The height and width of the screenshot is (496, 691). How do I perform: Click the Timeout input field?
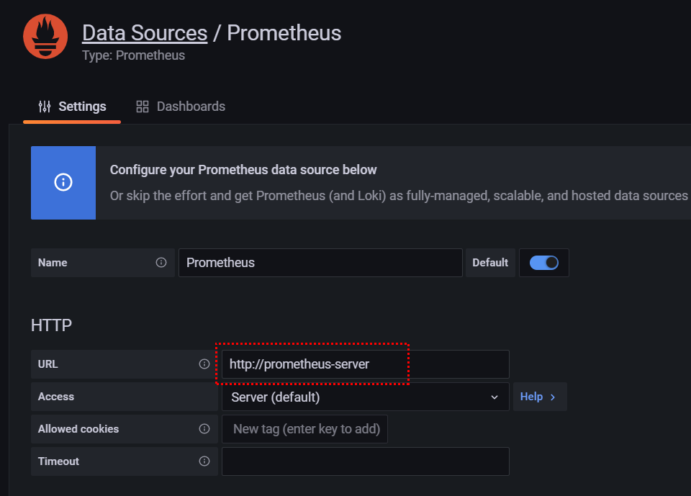(x=365, y=461)
